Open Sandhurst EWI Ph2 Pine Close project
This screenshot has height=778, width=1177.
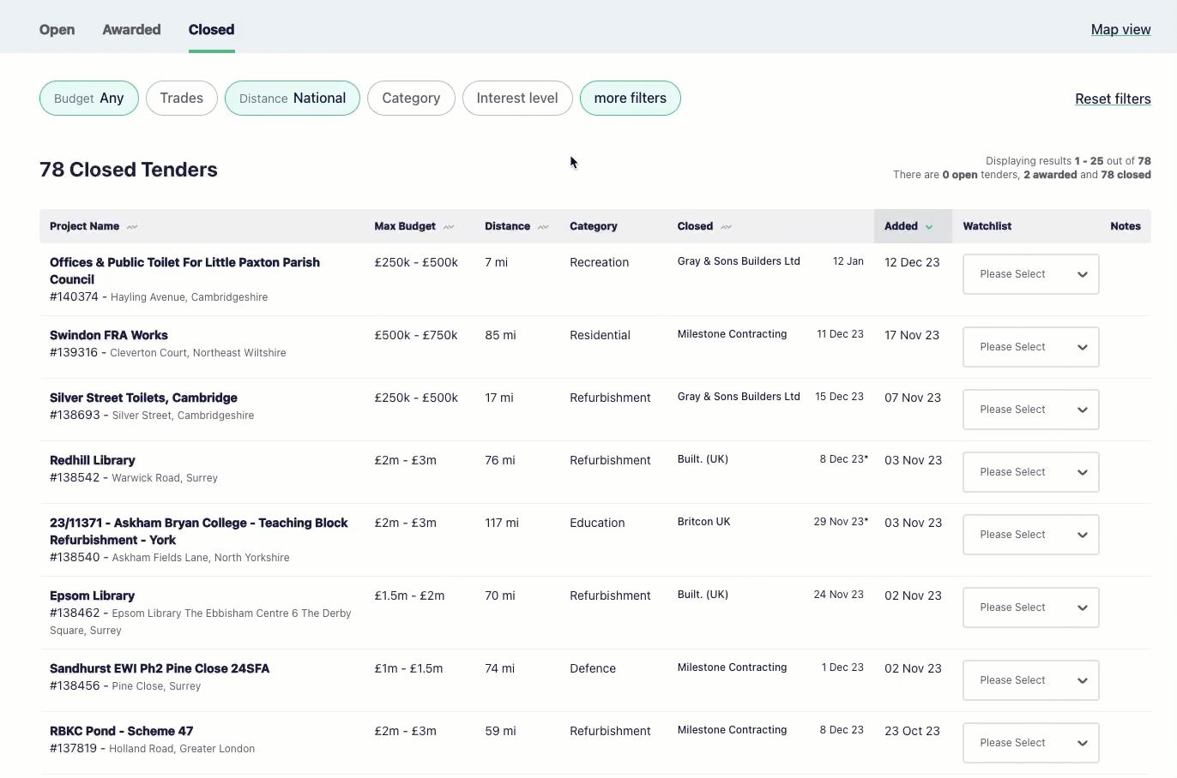pyautogui.click(x=160, y=668)
